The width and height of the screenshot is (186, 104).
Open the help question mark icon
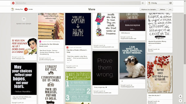point(180,101)
